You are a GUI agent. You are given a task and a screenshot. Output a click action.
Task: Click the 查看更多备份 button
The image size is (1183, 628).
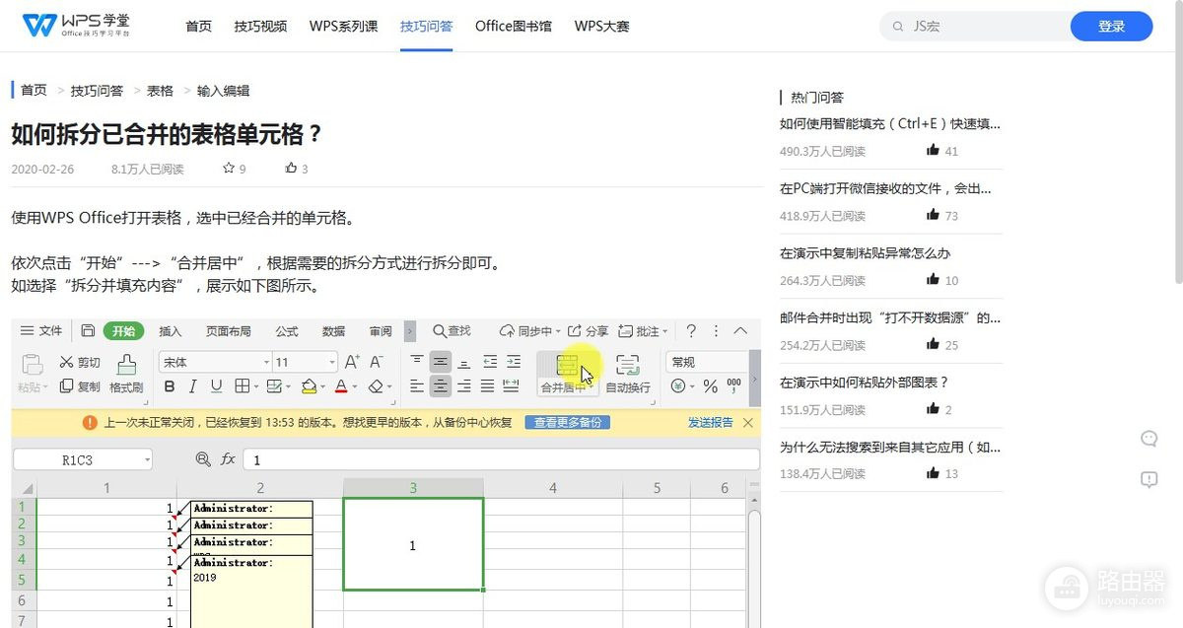(x=567, y=422)
